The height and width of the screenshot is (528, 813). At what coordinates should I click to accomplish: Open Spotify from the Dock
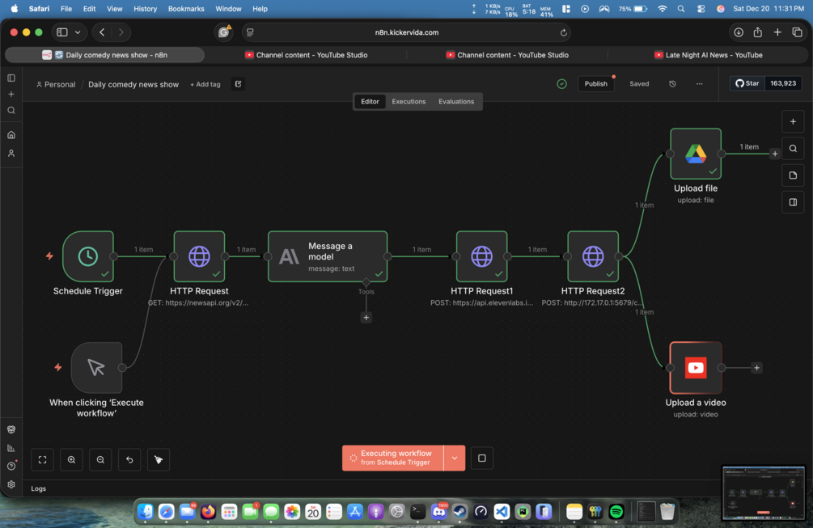coord(616,512)
